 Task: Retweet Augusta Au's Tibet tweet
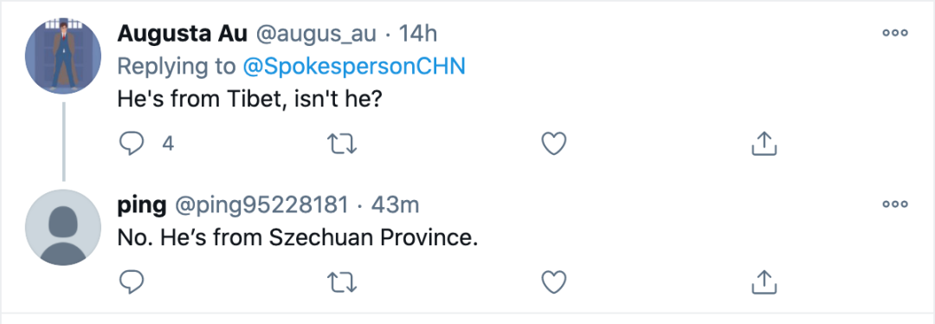click(x=342, y=144)
